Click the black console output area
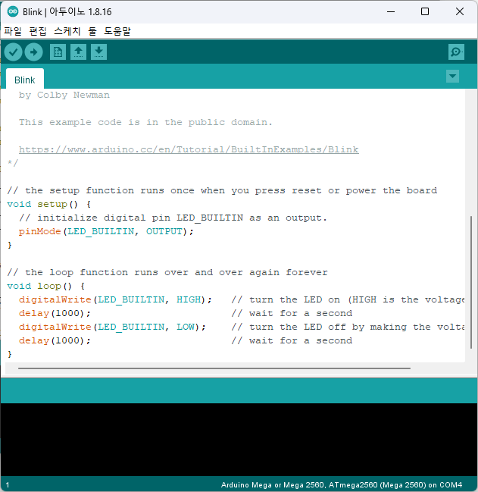This screenshot has height=492, width=478. point(239,439)
